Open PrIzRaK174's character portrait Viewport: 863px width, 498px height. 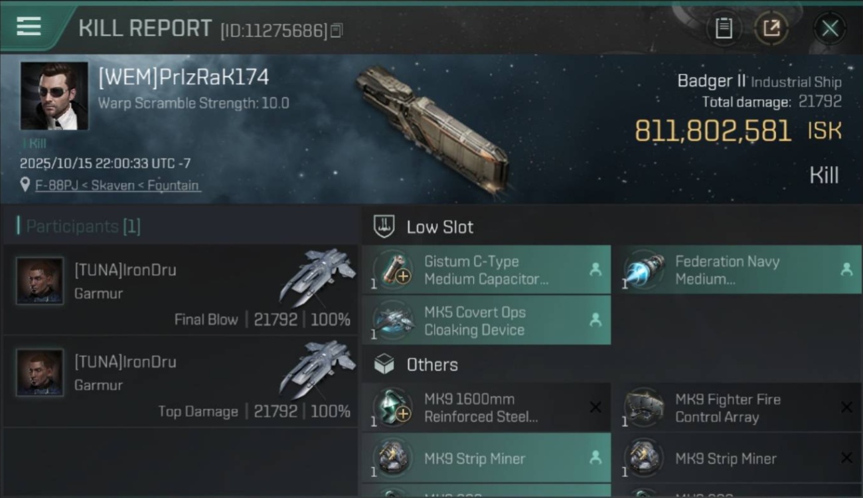click(x=54, y=96)
